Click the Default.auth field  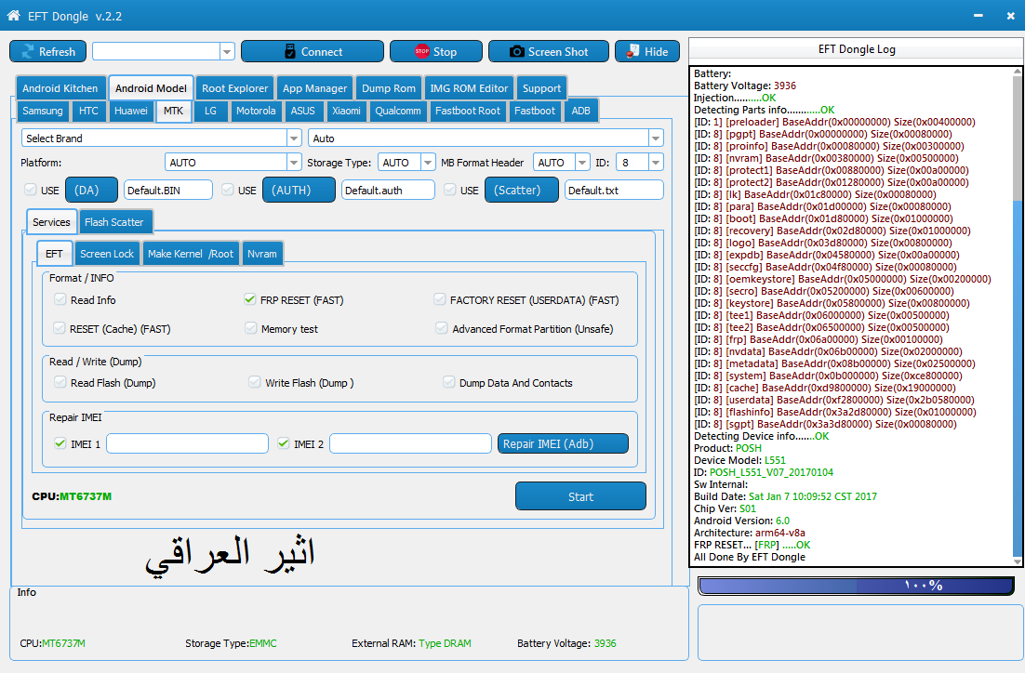click(x=388, y=191)
